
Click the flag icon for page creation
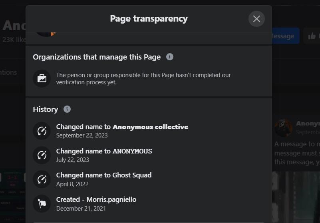[42, 203]
